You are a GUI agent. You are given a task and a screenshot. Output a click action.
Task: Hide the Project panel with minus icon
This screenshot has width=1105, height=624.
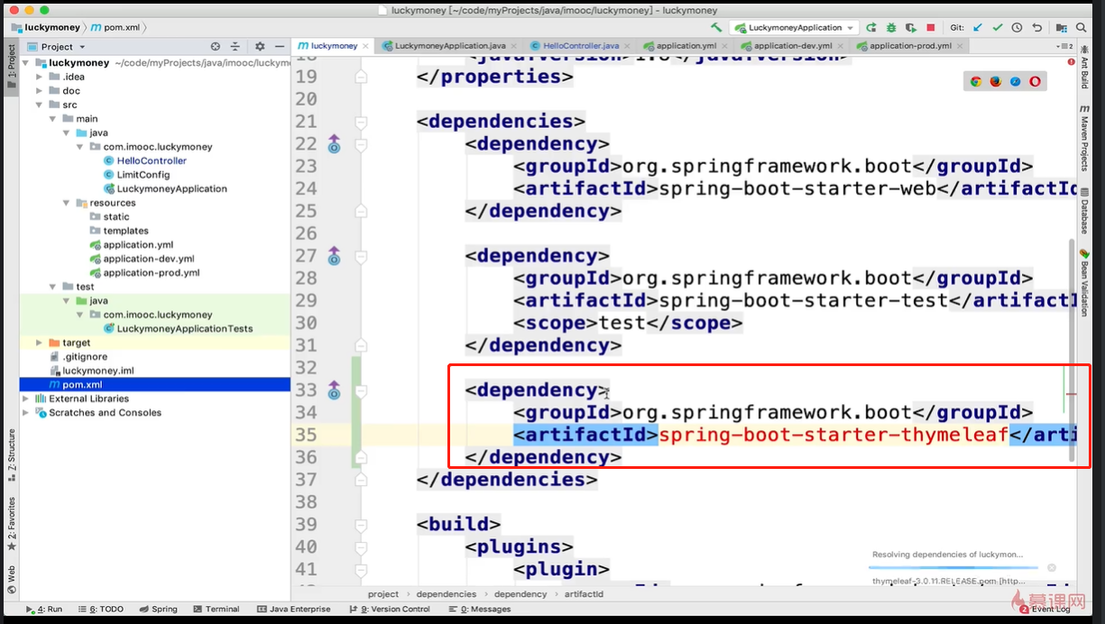(279, 46)
